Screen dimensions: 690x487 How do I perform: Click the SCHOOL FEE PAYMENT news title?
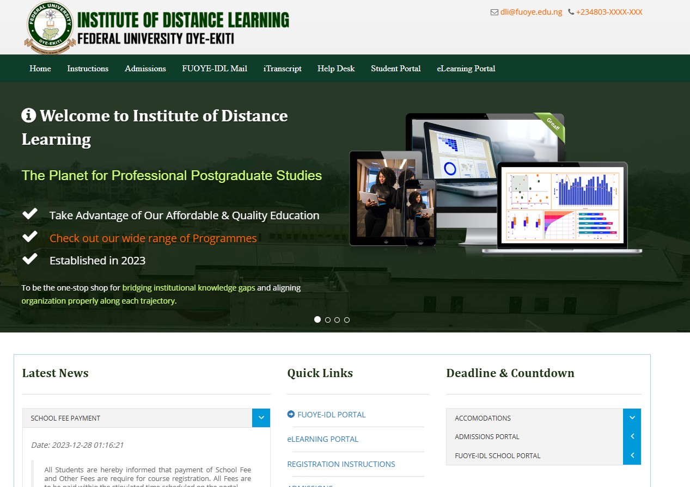(x=65, y=418)
